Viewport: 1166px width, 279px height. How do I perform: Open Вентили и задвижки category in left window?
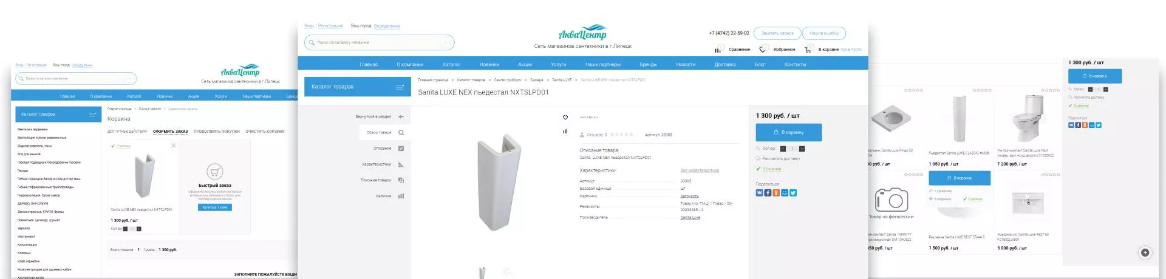tap(33, 129)
